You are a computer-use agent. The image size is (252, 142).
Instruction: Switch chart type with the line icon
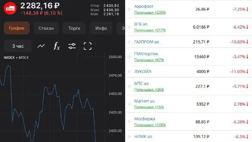(x=41, y=46)
